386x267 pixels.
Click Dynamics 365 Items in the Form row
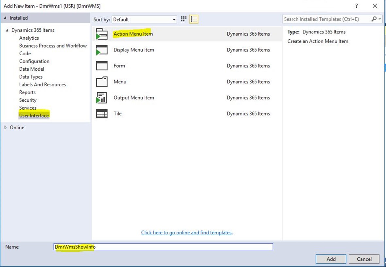(x=248, y=66)
